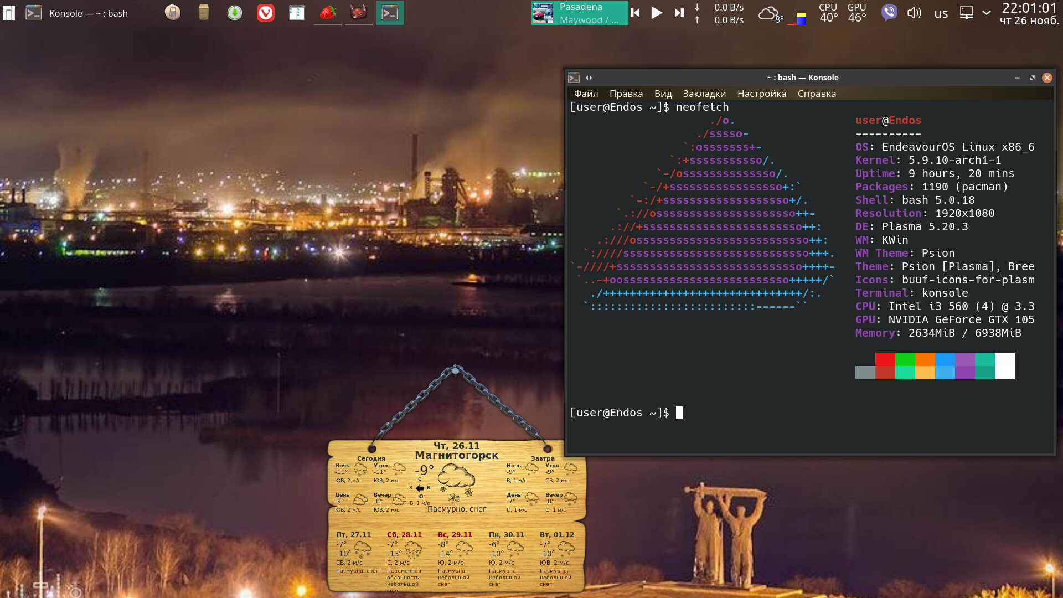Image resolution: width=1063 pixels, height=598 pixels.
Task: Launch the green software-update icon
Action: tap(234, 13)
